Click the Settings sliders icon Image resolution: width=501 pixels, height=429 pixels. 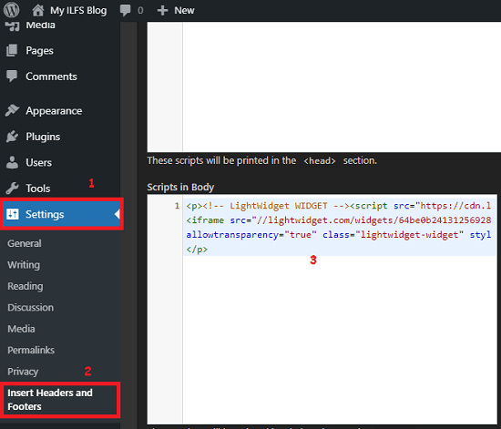click(x=13, y=214)
